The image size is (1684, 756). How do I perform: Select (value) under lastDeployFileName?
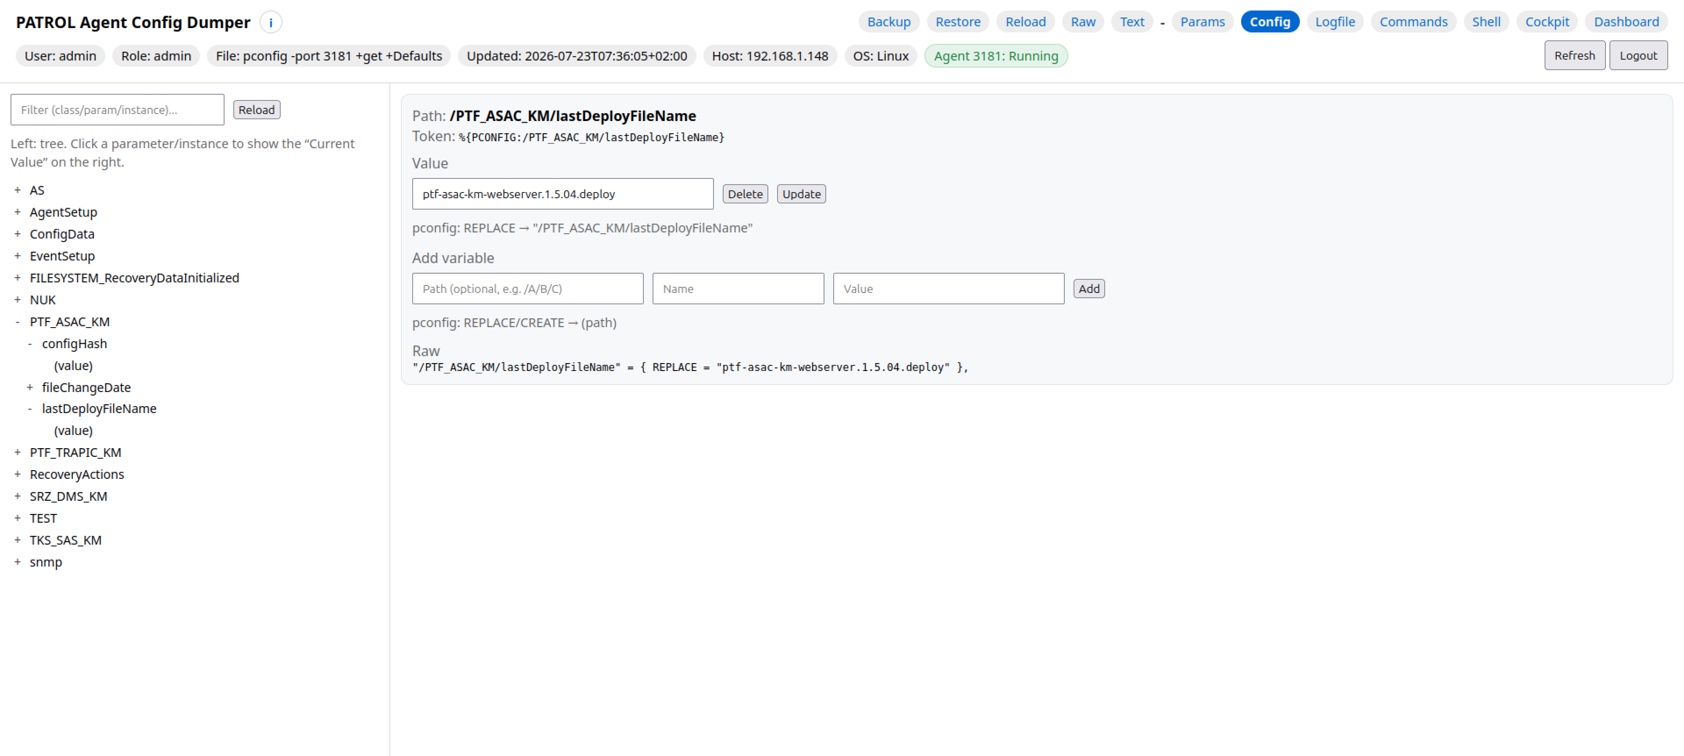pyautogui.click(x=73, y=431)
